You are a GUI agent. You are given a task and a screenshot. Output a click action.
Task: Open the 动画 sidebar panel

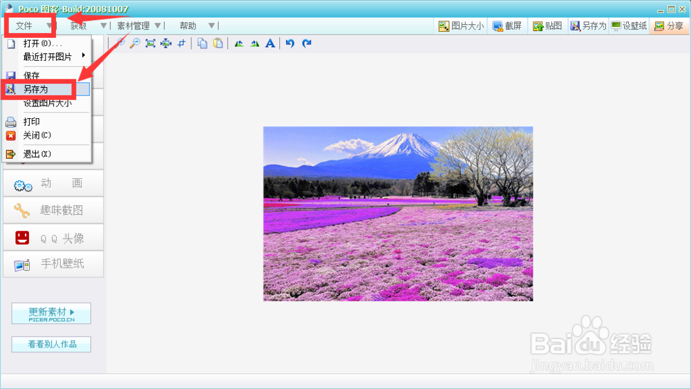pos(53,183)
